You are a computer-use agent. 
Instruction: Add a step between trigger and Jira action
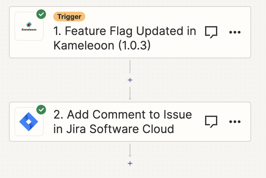(x=130, y=80)
